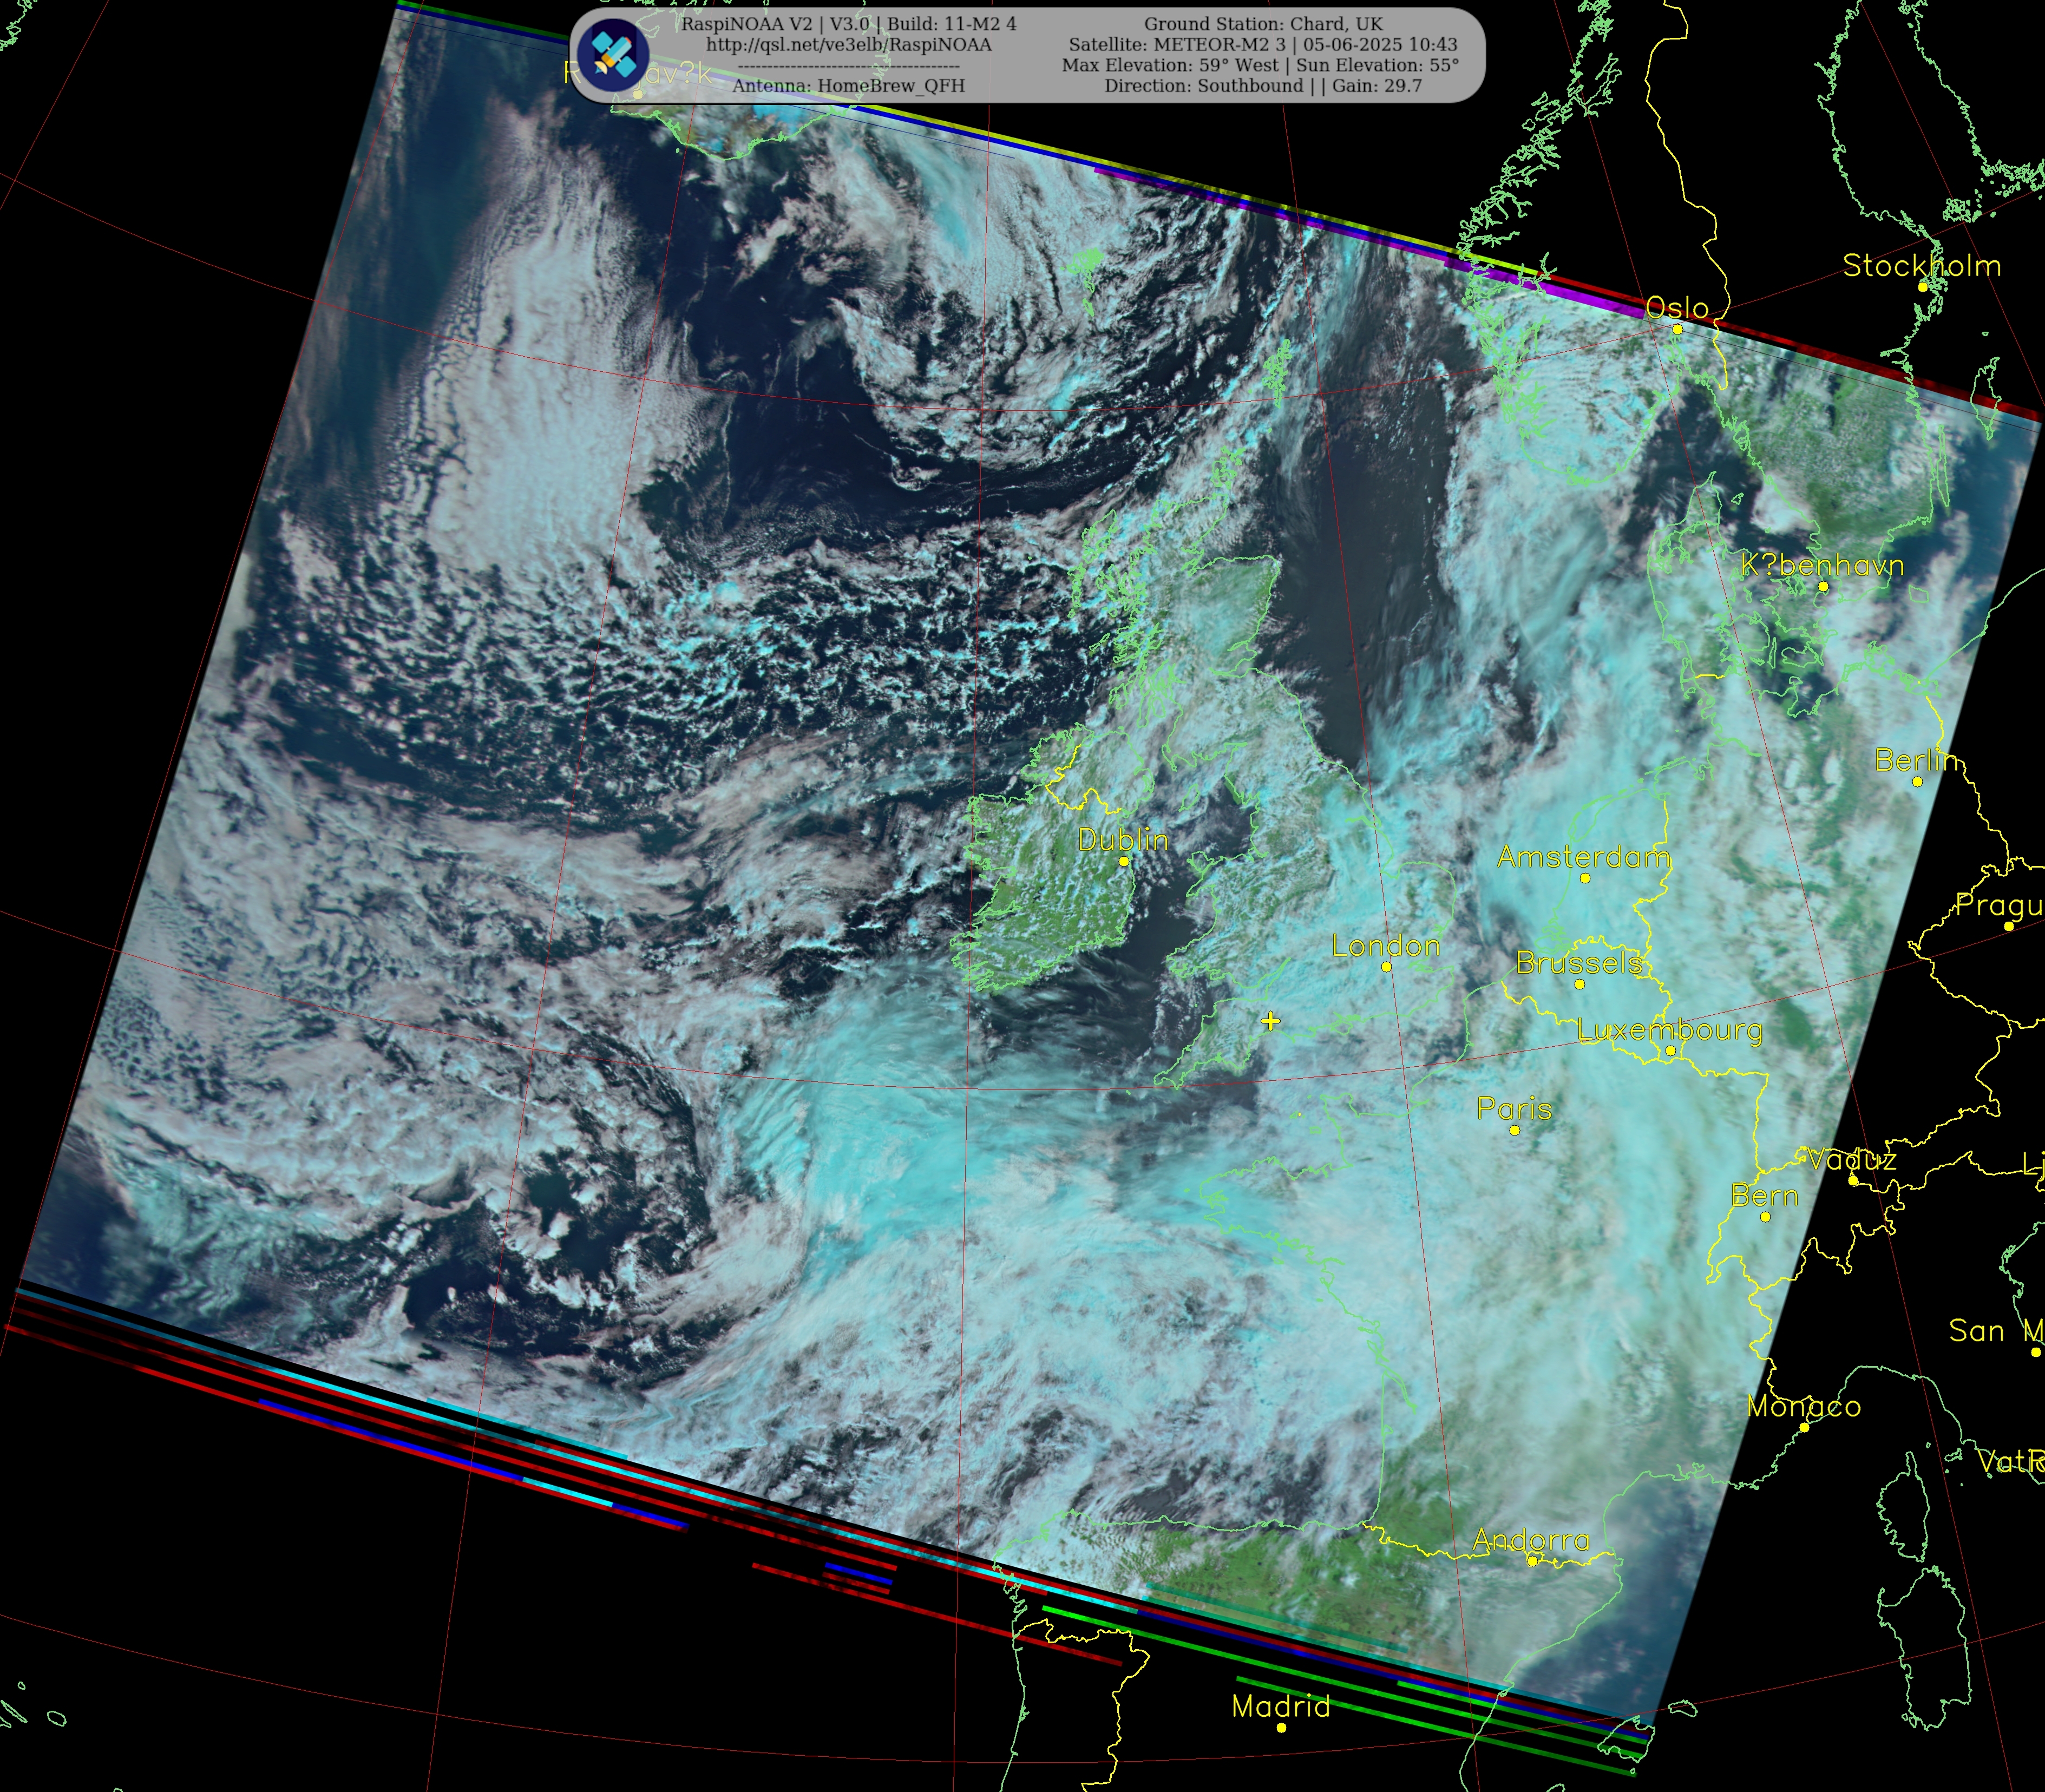Click the 'RaspiNOAA V2 | V3.0' title text

click(x=775, y=24)
